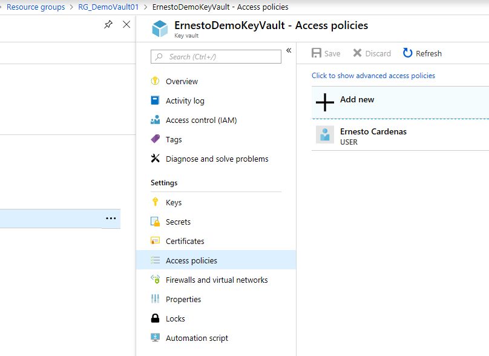The image size is (489, 356).
Task: Click Add new access policy label
Action: (x=357, y=99)
